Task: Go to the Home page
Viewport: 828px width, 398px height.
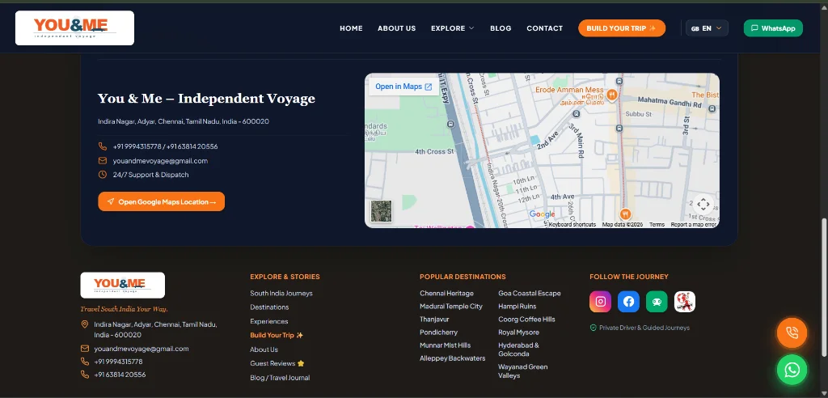Action: pos(351,28)
